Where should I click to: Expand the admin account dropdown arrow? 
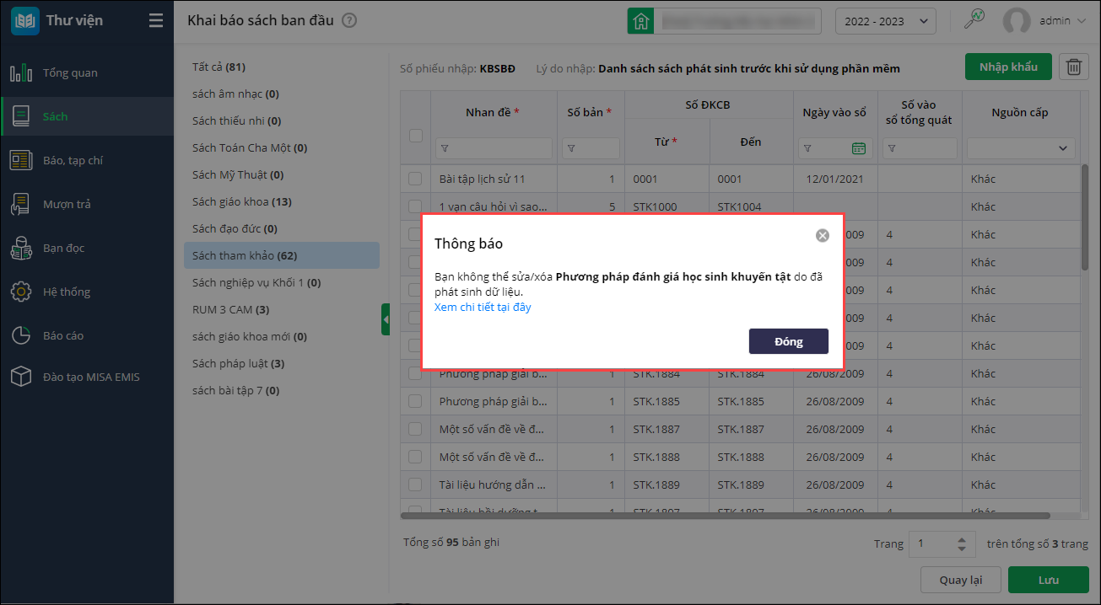click(1082, 21)
